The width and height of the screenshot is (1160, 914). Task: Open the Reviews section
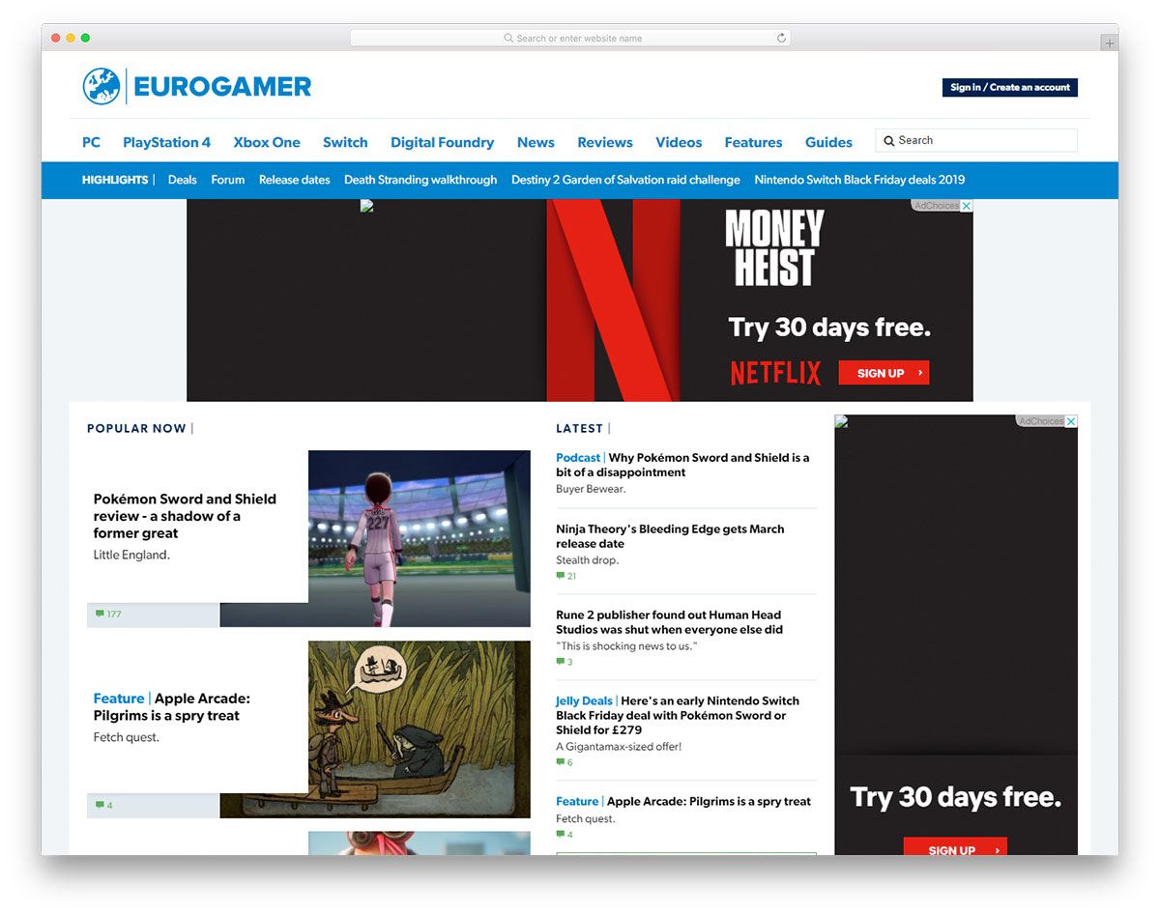pyautogui.click(x=605, y=142)
